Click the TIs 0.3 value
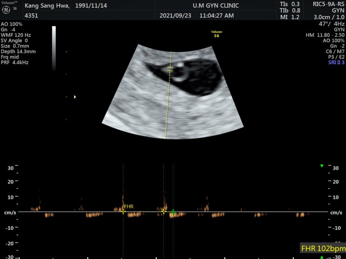Image resolution: width=346 pixels, height=259 pixels. pyautogui.click(x=290, y=4)
